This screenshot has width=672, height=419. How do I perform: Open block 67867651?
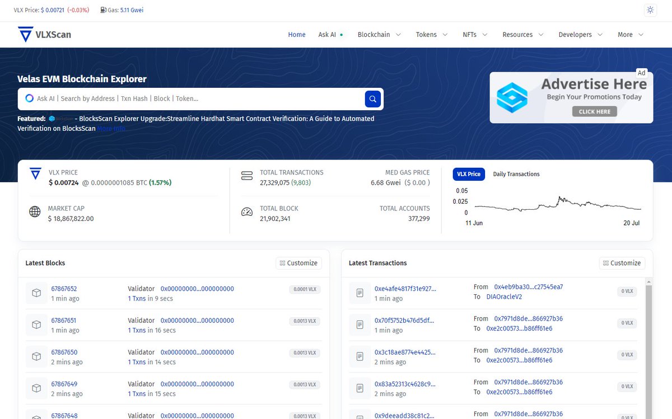coord(64,321)
